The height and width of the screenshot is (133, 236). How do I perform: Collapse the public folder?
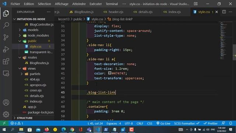pos(20,41)
